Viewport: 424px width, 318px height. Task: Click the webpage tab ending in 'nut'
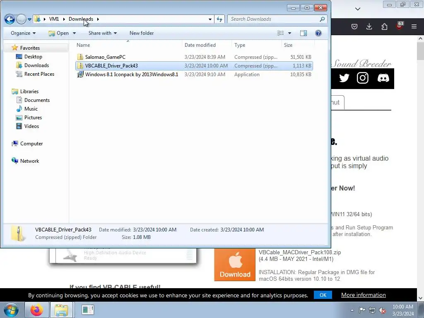tap(337, 103)
